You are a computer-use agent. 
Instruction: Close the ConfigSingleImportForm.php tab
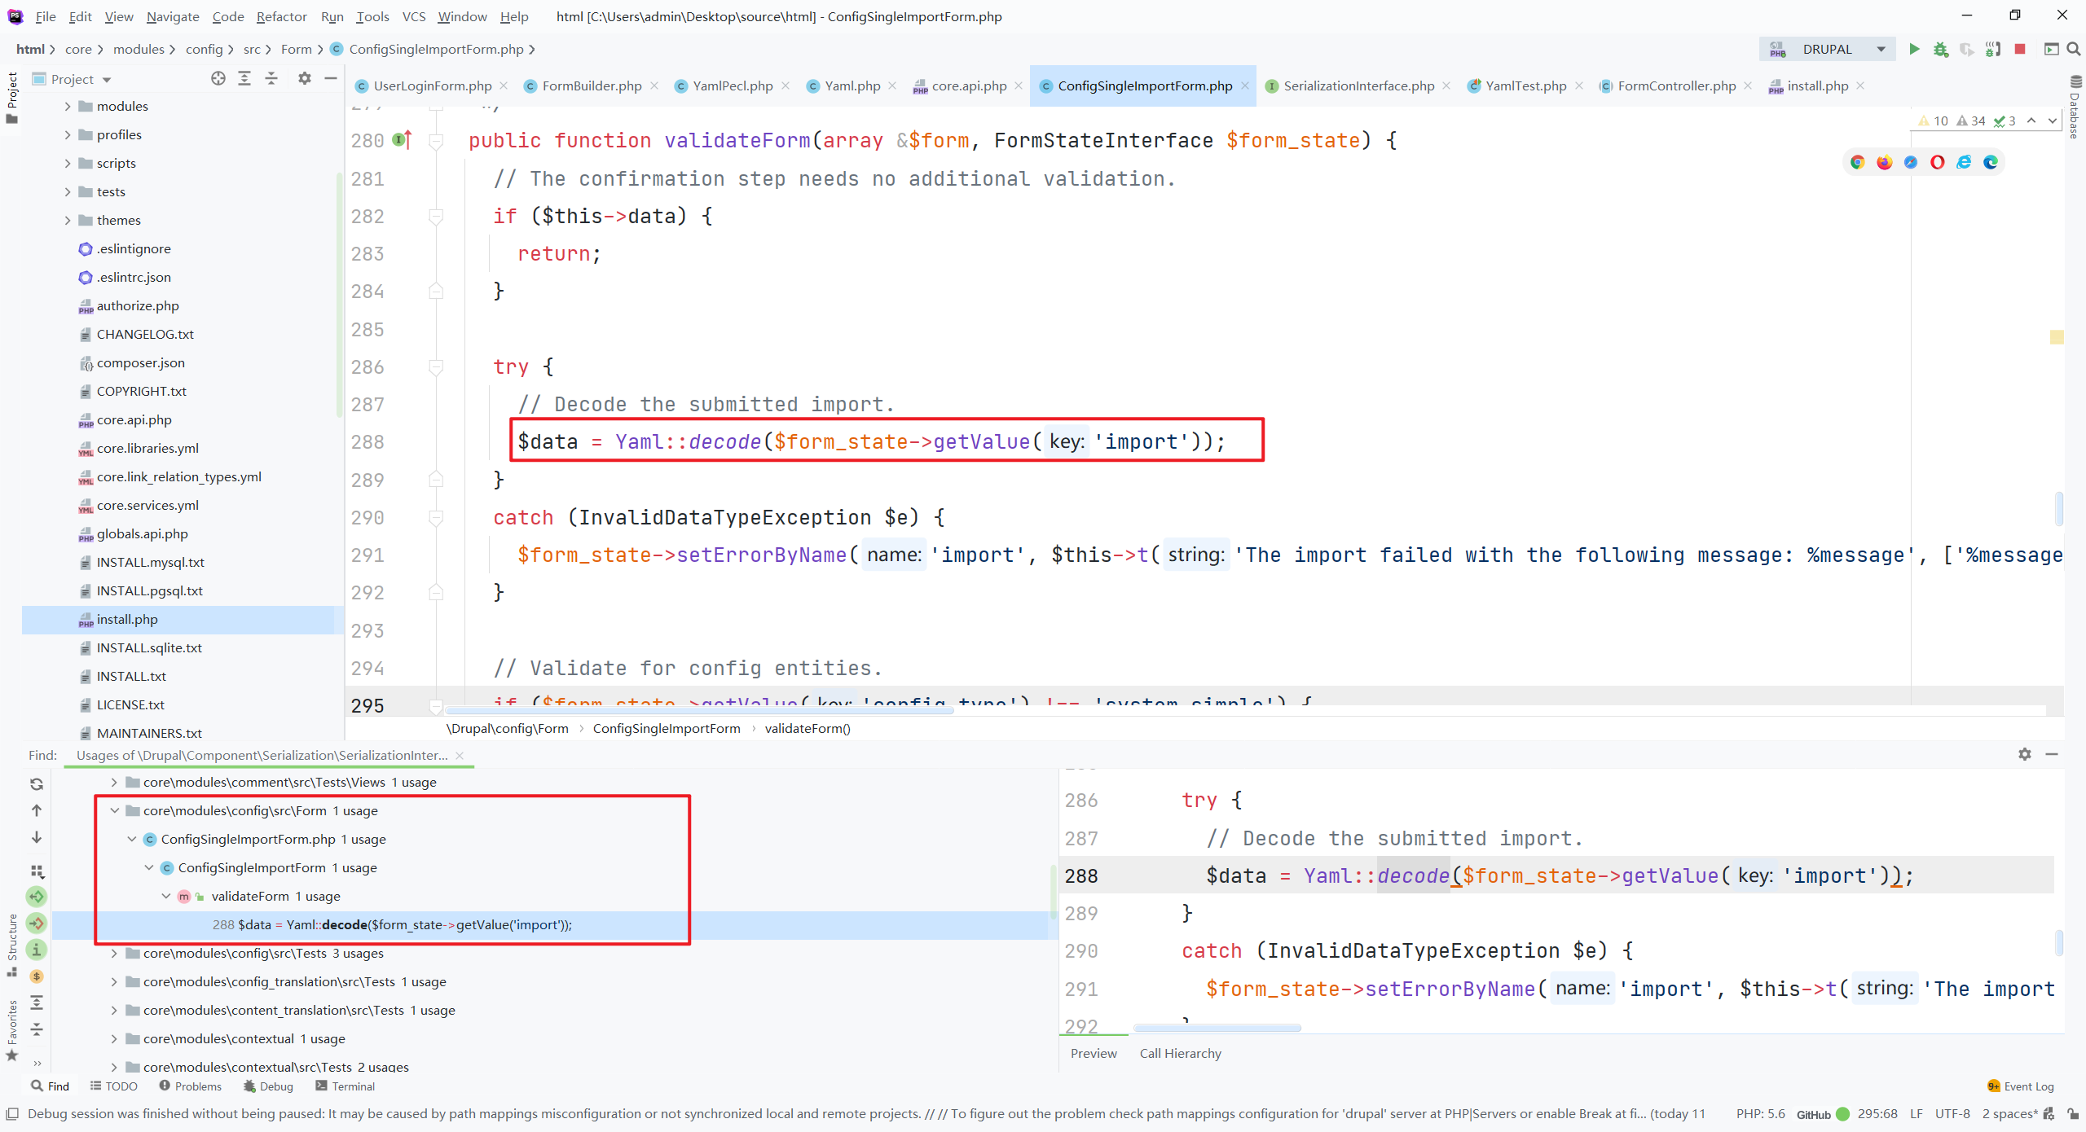1244,86
